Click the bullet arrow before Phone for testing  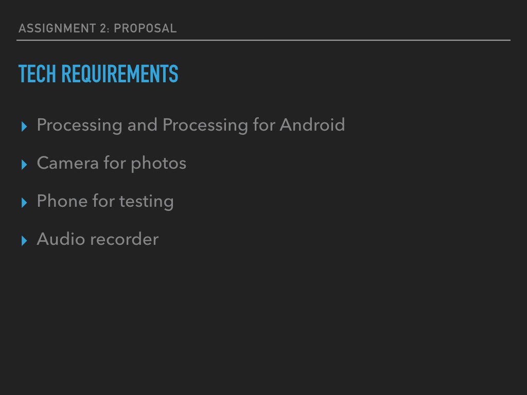24,203
